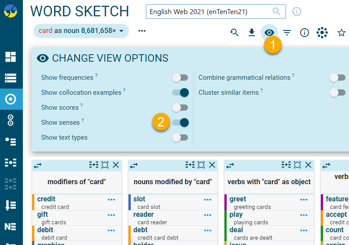
Task: Open three-dot menu for "credit" collocate
Action: click(111, 200)
